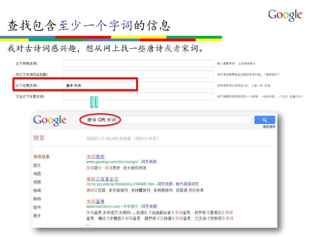Screen dimensions: 317x237
Task: Click the '唐诗 OR 宋词' search box
Action: click(x=167, y=120)
